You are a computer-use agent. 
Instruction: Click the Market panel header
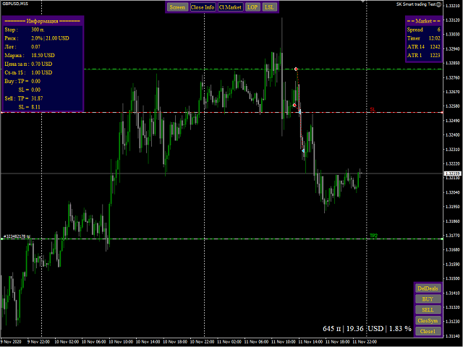pyautogui.click(x=424, y=21)
